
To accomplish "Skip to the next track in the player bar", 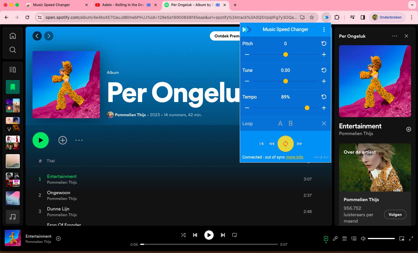I will pos(223,235).
